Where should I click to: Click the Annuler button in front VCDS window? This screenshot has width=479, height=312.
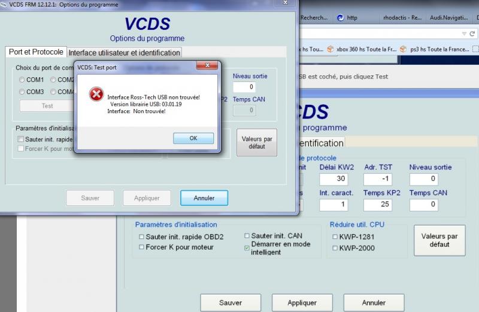204,198
